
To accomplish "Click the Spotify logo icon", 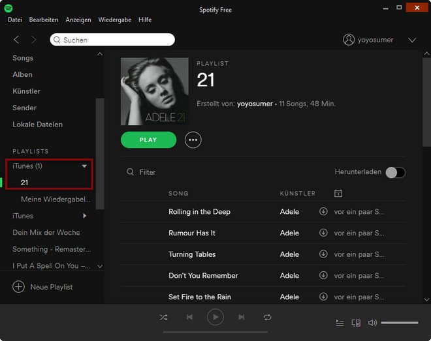I will pyautogui.click(x=8, y=8).
